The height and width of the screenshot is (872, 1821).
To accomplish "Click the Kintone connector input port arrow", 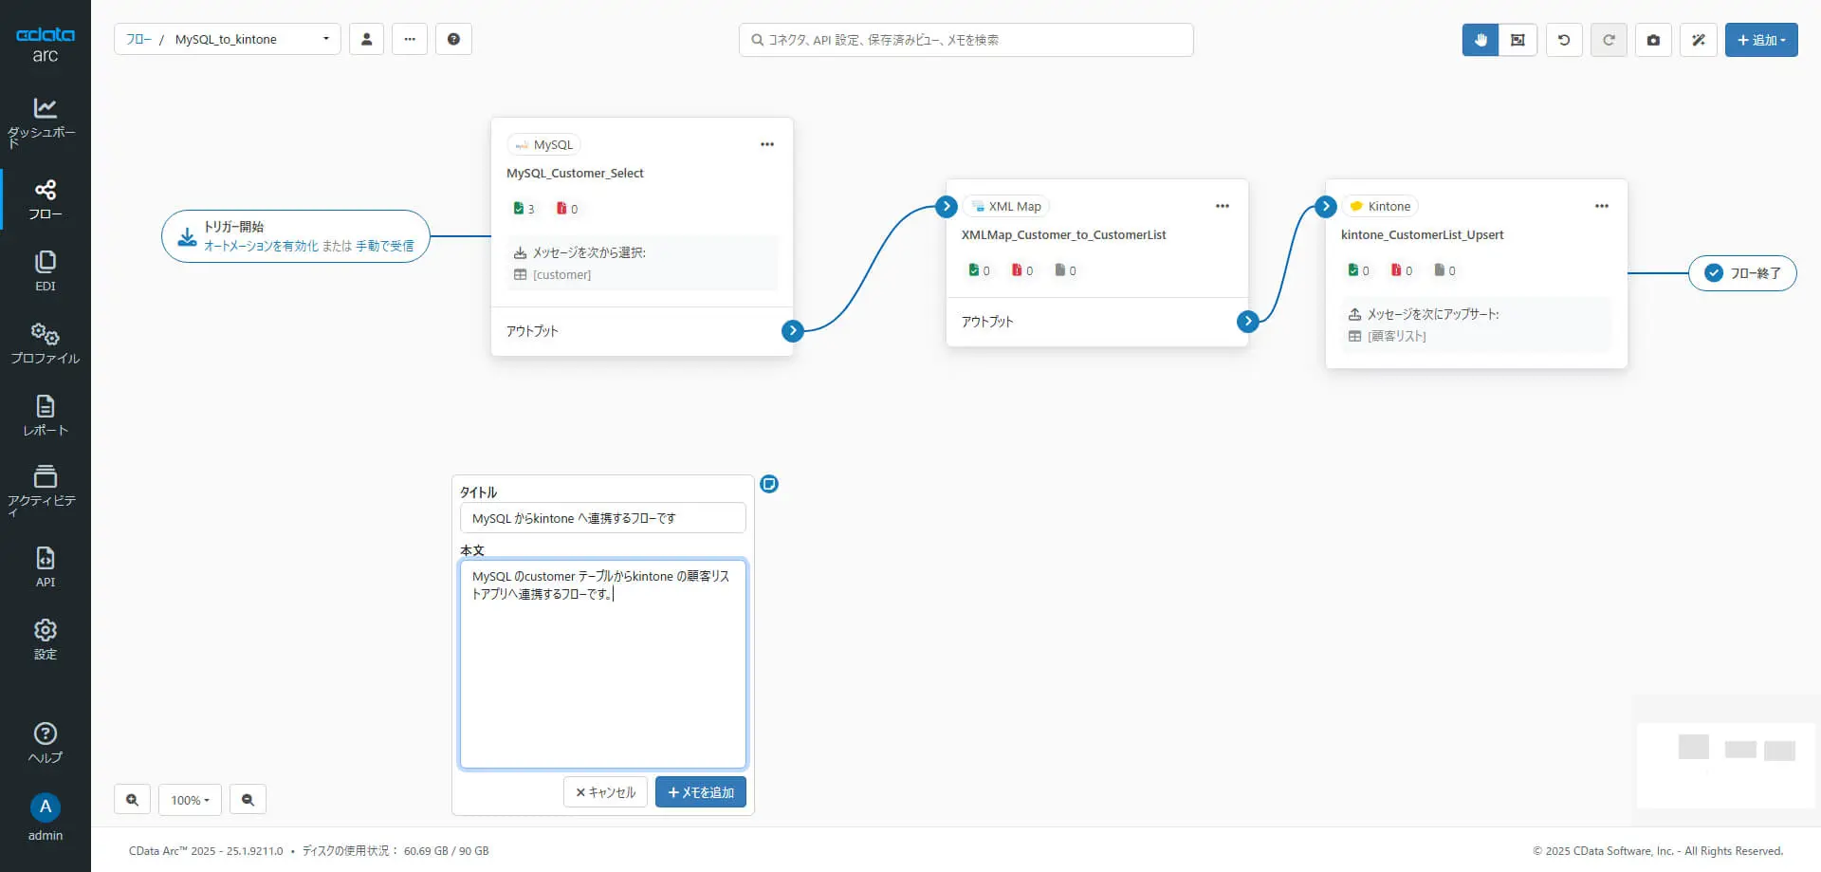I will click(x=1326, y=206).
